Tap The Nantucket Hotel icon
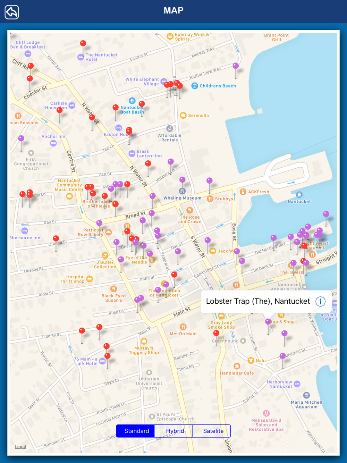347x463 pixels. tap(81, 57)
